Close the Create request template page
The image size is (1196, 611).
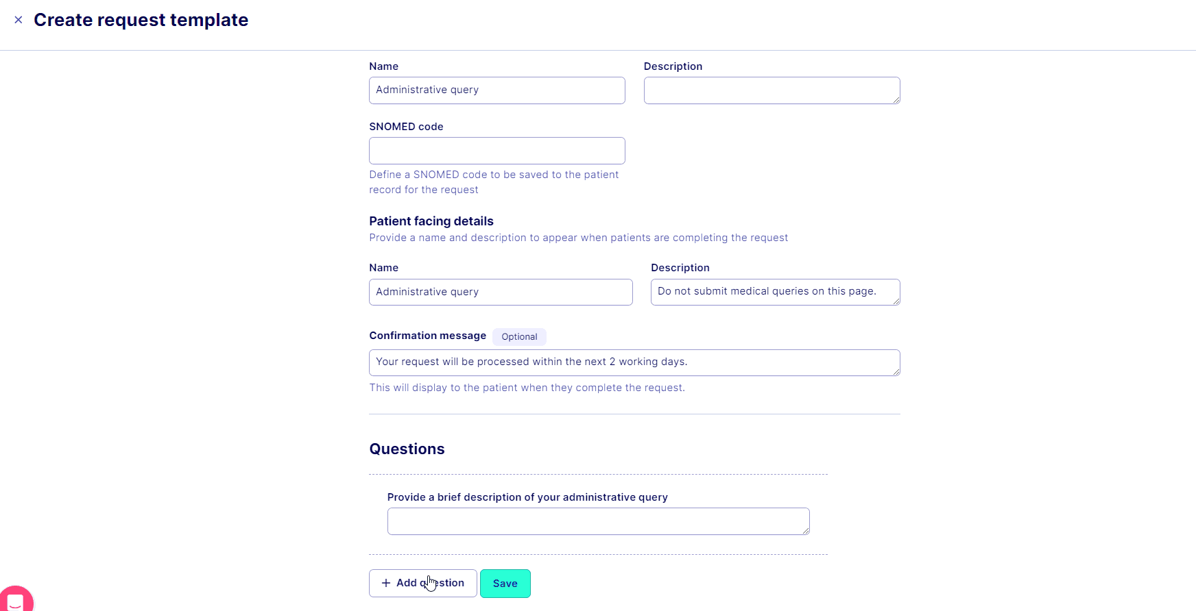(x=19, y=20)
